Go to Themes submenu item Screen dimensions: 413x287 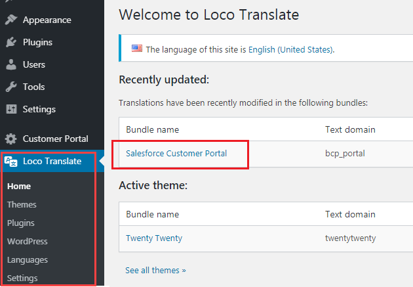(x=22, y=204)
